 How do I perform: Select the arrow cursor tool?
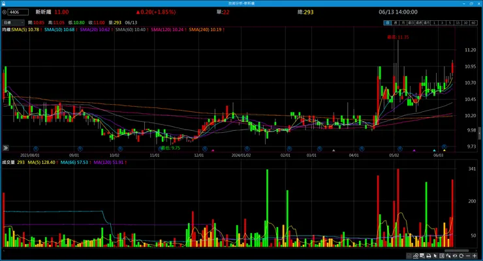(435, 256)
